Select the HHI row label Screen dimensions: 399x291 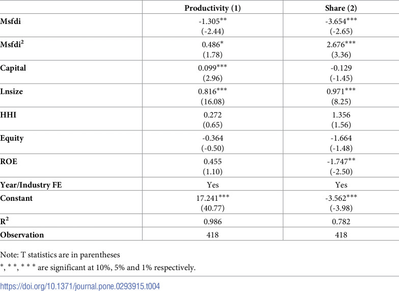8,115
